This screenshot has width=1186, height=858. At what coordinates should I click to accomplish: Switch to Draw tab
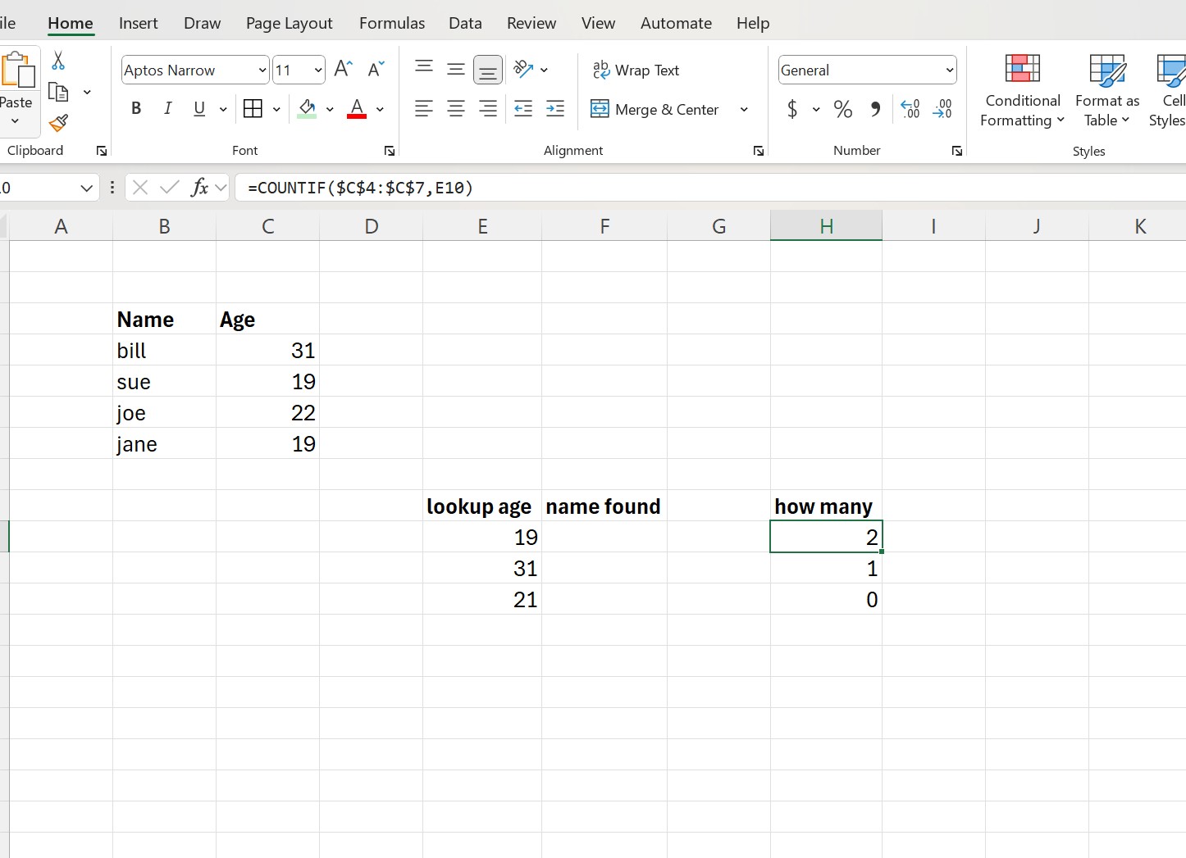202,23
